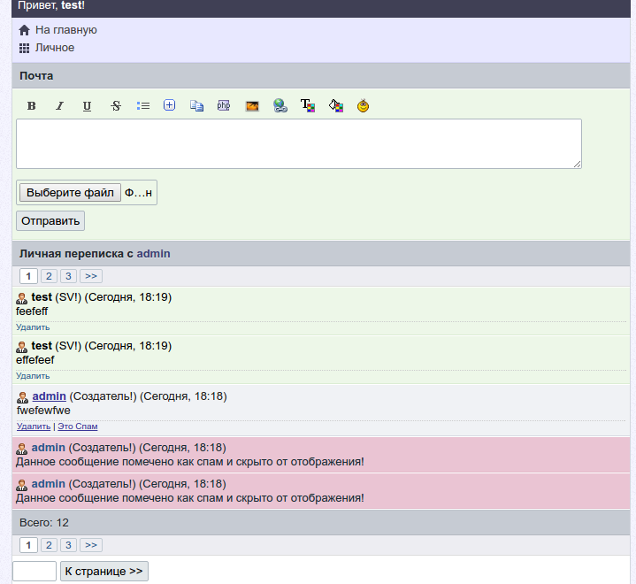Insert a hyperlink with the globe icon
Image resolution: width=636 pixels, height=584 pixels.
click(280, 106)
